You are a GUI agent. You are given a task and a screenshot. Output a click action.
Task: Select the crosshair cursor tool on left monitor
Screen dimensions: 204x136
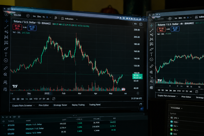(x=6, y=21)
